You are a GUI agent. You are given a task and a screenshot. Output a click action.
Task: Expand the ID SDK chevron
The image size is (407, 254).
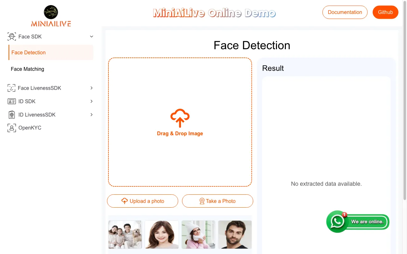point(92,101)
